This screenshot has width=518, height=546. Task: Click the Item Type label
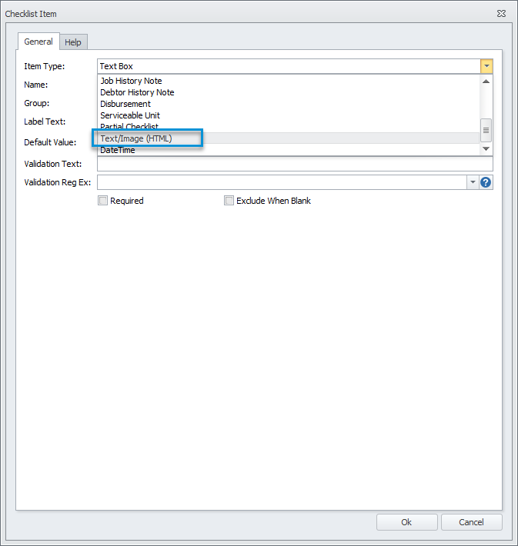click(45, 66)
